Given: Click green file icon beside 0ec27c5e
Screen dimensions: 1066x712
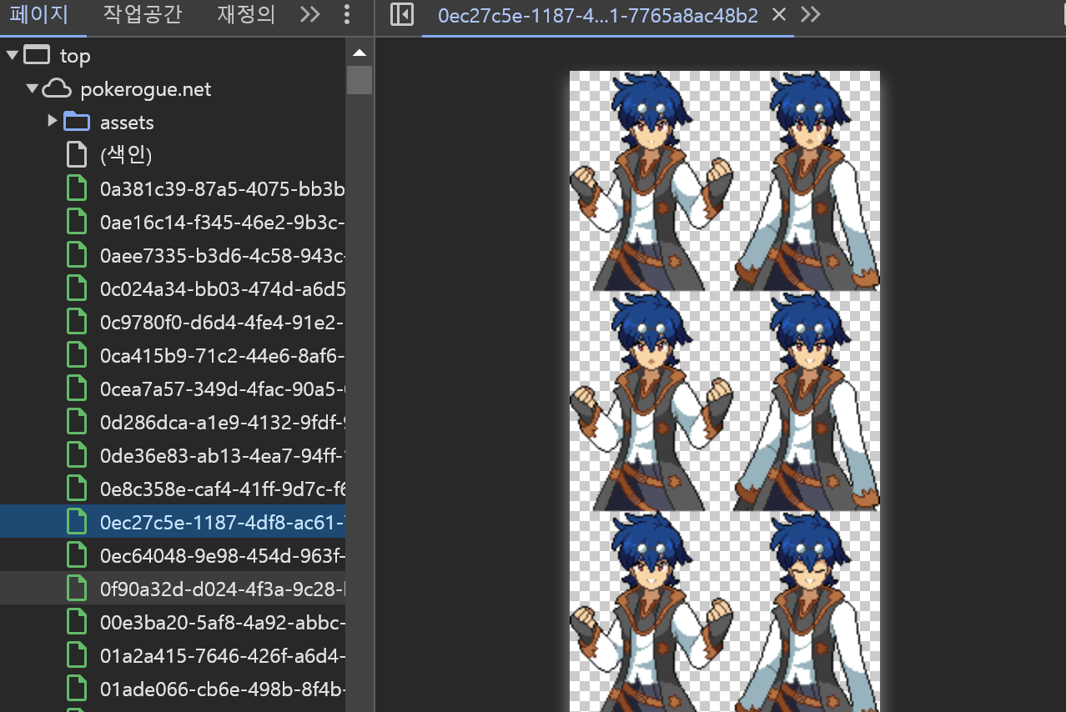Looking at the screenshot, I should (77, 522).
